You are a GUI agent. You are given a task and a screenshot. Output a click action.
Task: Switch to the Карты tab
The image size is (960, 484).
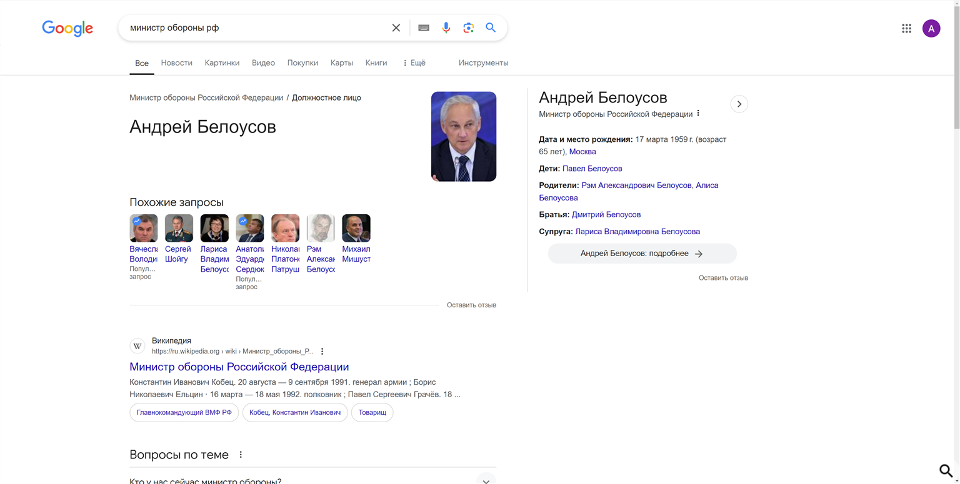coord(342,63)
